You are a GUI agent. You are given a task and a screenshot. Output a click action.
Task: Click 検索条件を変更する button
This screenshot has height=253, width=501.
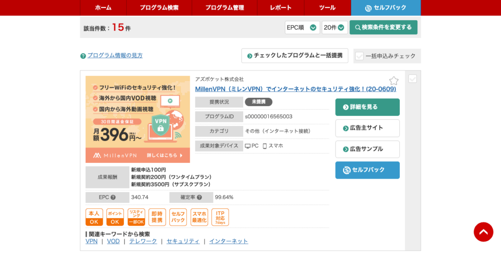[384, 27]
